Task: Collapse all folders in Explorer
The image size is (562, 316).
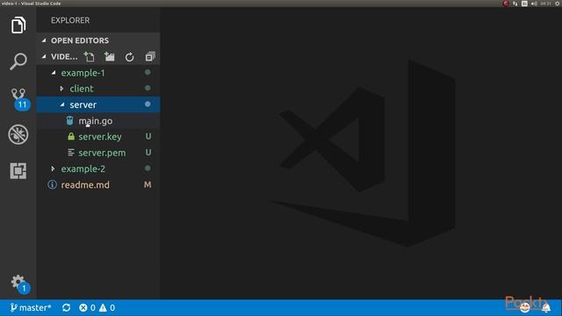Action: click(x=150, y=56)
